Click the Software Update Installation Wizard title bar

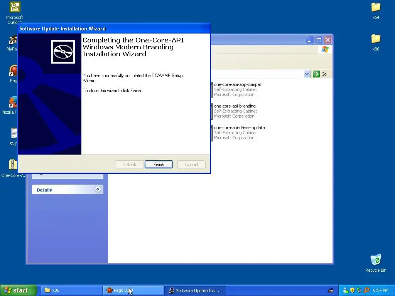point(114,29)
